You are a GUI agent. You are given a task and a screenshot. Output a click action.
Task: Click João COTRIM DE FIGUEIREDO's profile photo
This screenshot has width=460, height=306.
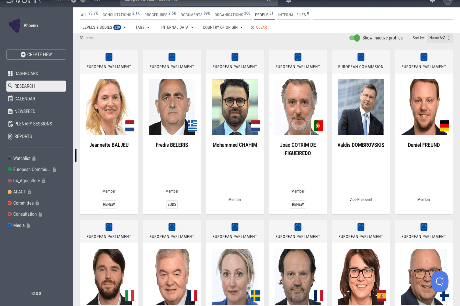(x=298, y=107)
